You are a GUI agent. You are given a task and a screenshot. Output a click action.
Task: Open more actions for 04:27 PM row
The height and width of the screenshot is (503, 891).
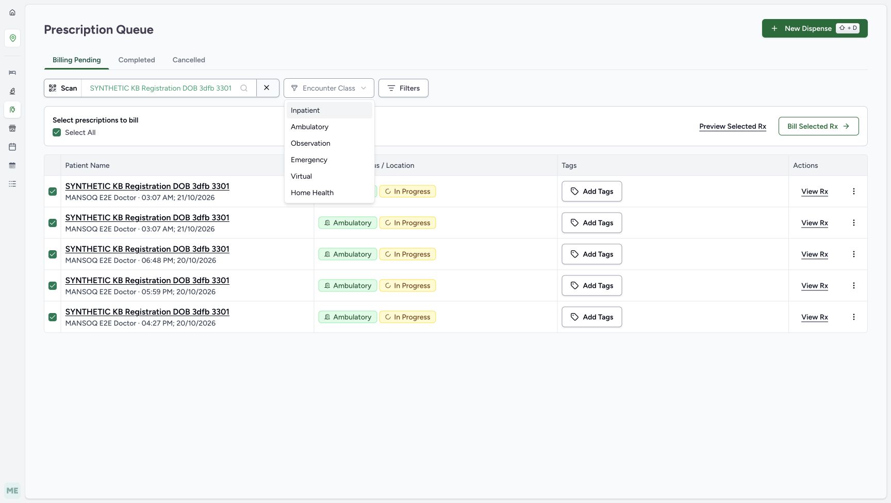(854, 317)
